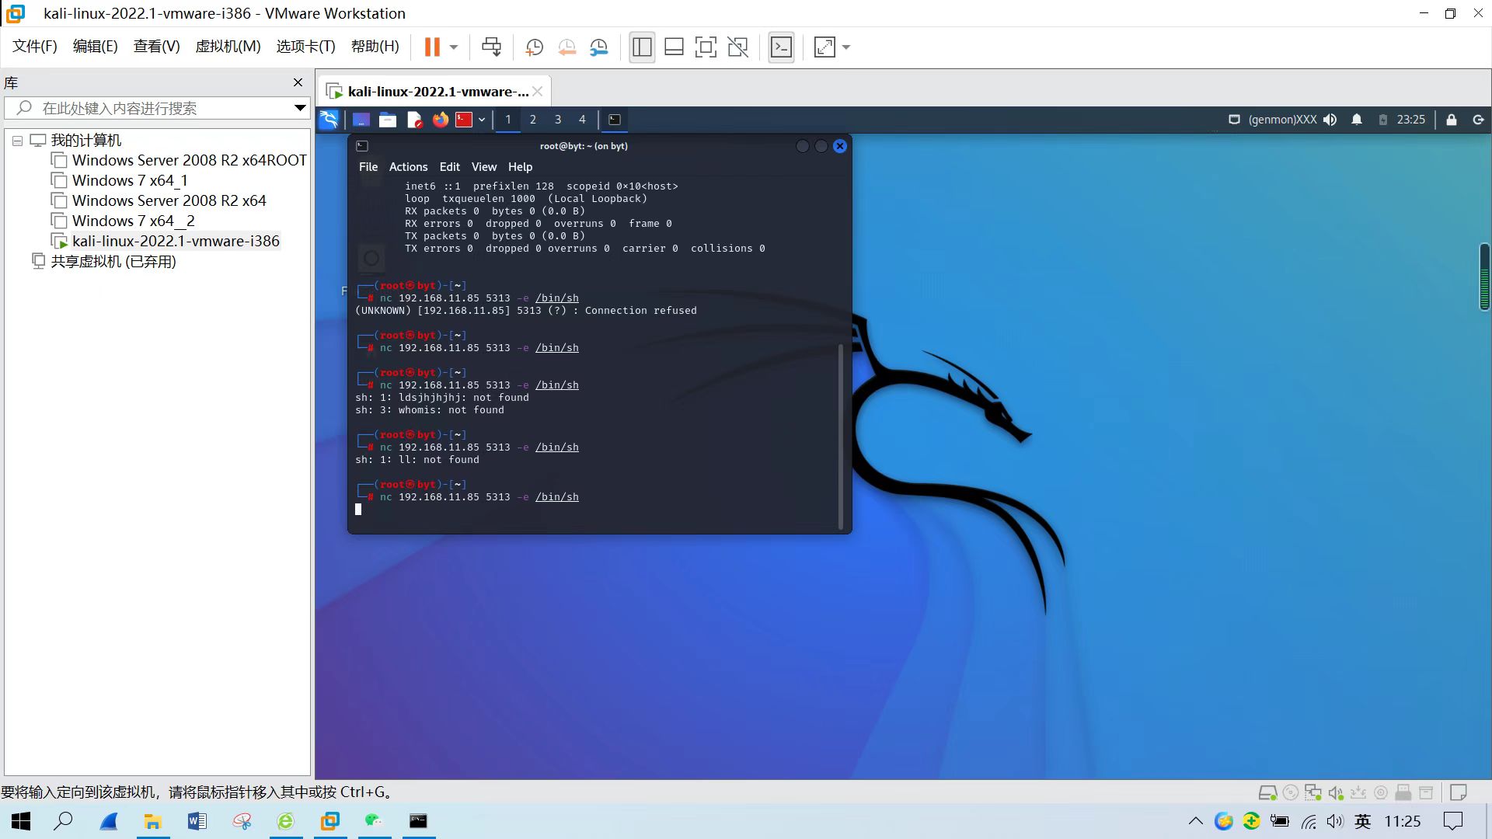Viewport: 1492px width, 839px height.
Task: Toggle the library sidebar view button
Action: [642, 47]
